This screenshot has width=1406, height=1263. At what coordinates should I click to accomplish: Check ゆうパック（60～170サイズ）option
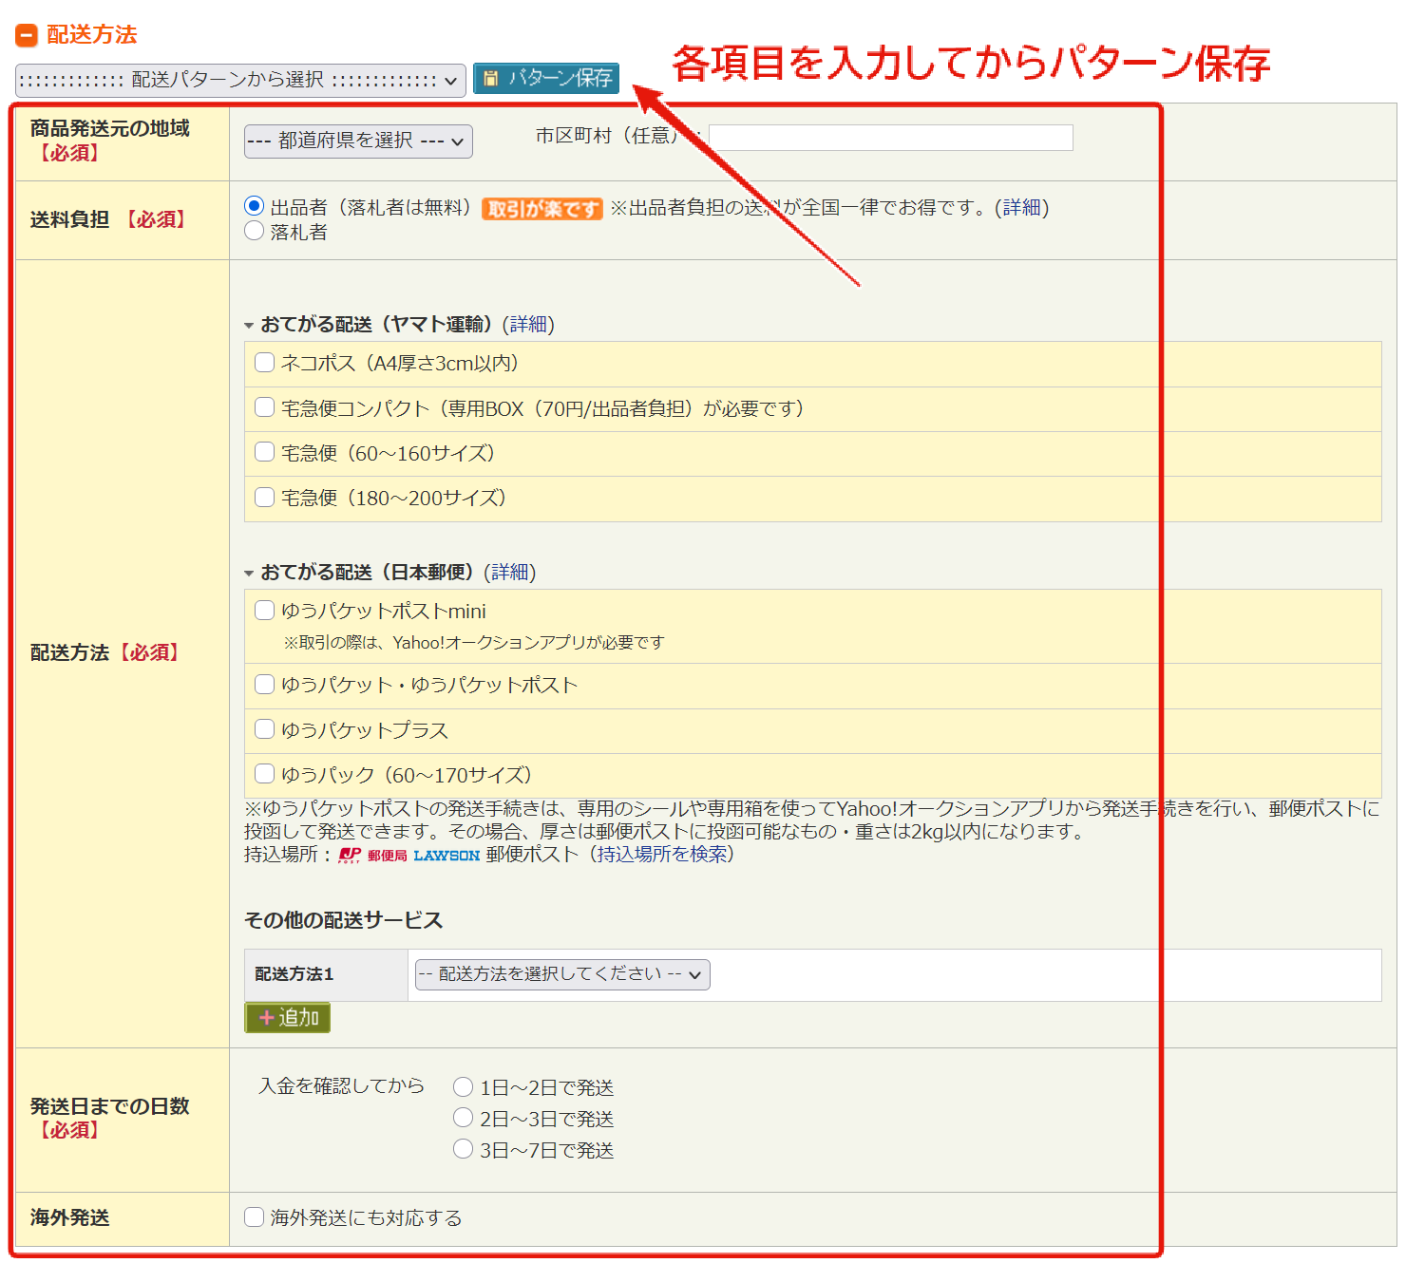click(265, 774)
